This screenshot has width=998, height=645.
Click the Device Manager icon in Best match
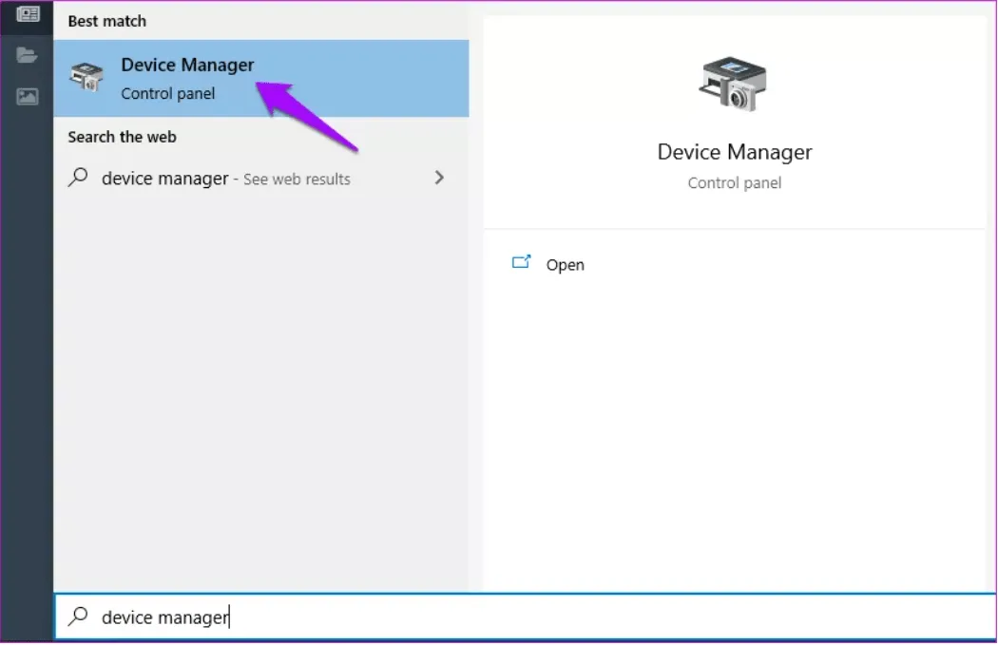pyautogui.click(x=86, y=79)
